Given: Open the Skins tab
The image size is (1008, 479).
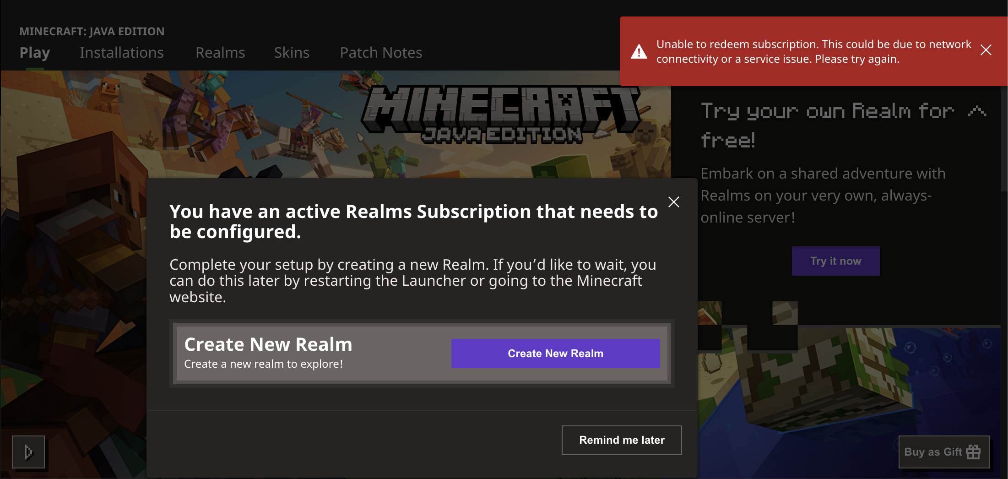Looking at the screenshot, I should [x=292, y=53].
